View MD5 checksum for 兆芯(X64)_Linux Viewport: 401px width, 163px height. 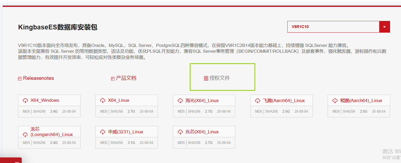coord(181,143)
